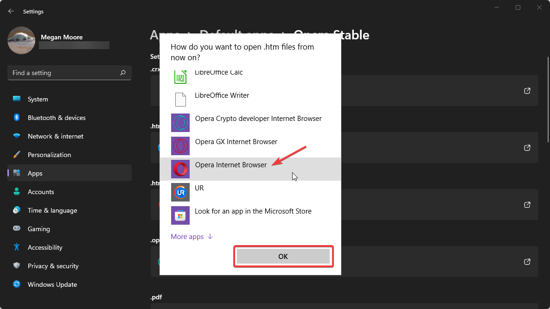The width and height of the screenshot is (550, 309).
Task: Click the UR browser icon
Action: pos(180,192)
